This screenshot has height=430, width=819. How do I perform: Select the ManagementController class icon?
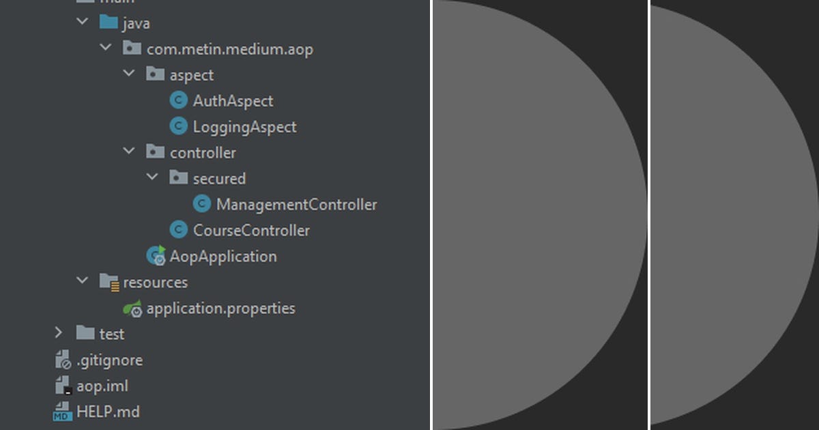pyautogui.click(x=201, y=203)
